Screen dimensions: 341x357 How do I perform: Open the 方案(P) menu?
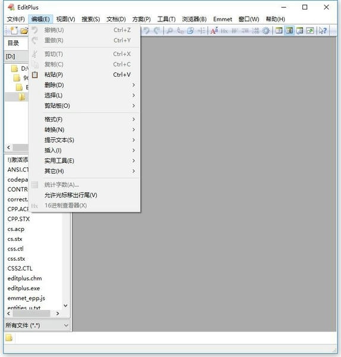point(141,19)
